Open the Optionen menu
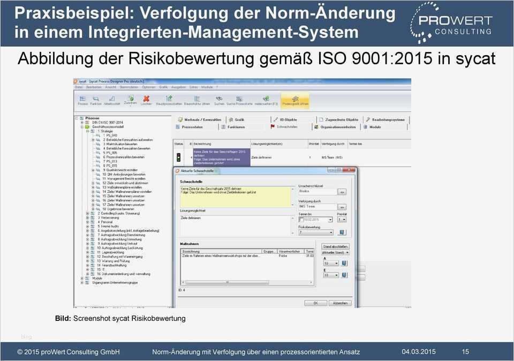The image size is (514, 361). 149,87
